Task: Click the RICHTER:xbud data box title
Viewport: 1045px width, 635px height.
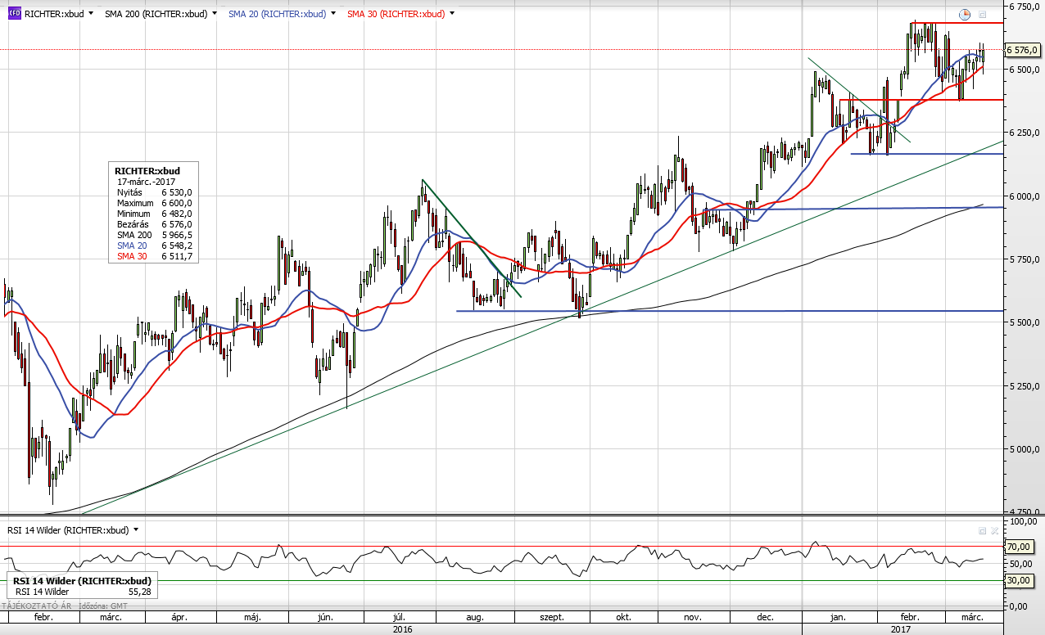Action: coord(147,170)
